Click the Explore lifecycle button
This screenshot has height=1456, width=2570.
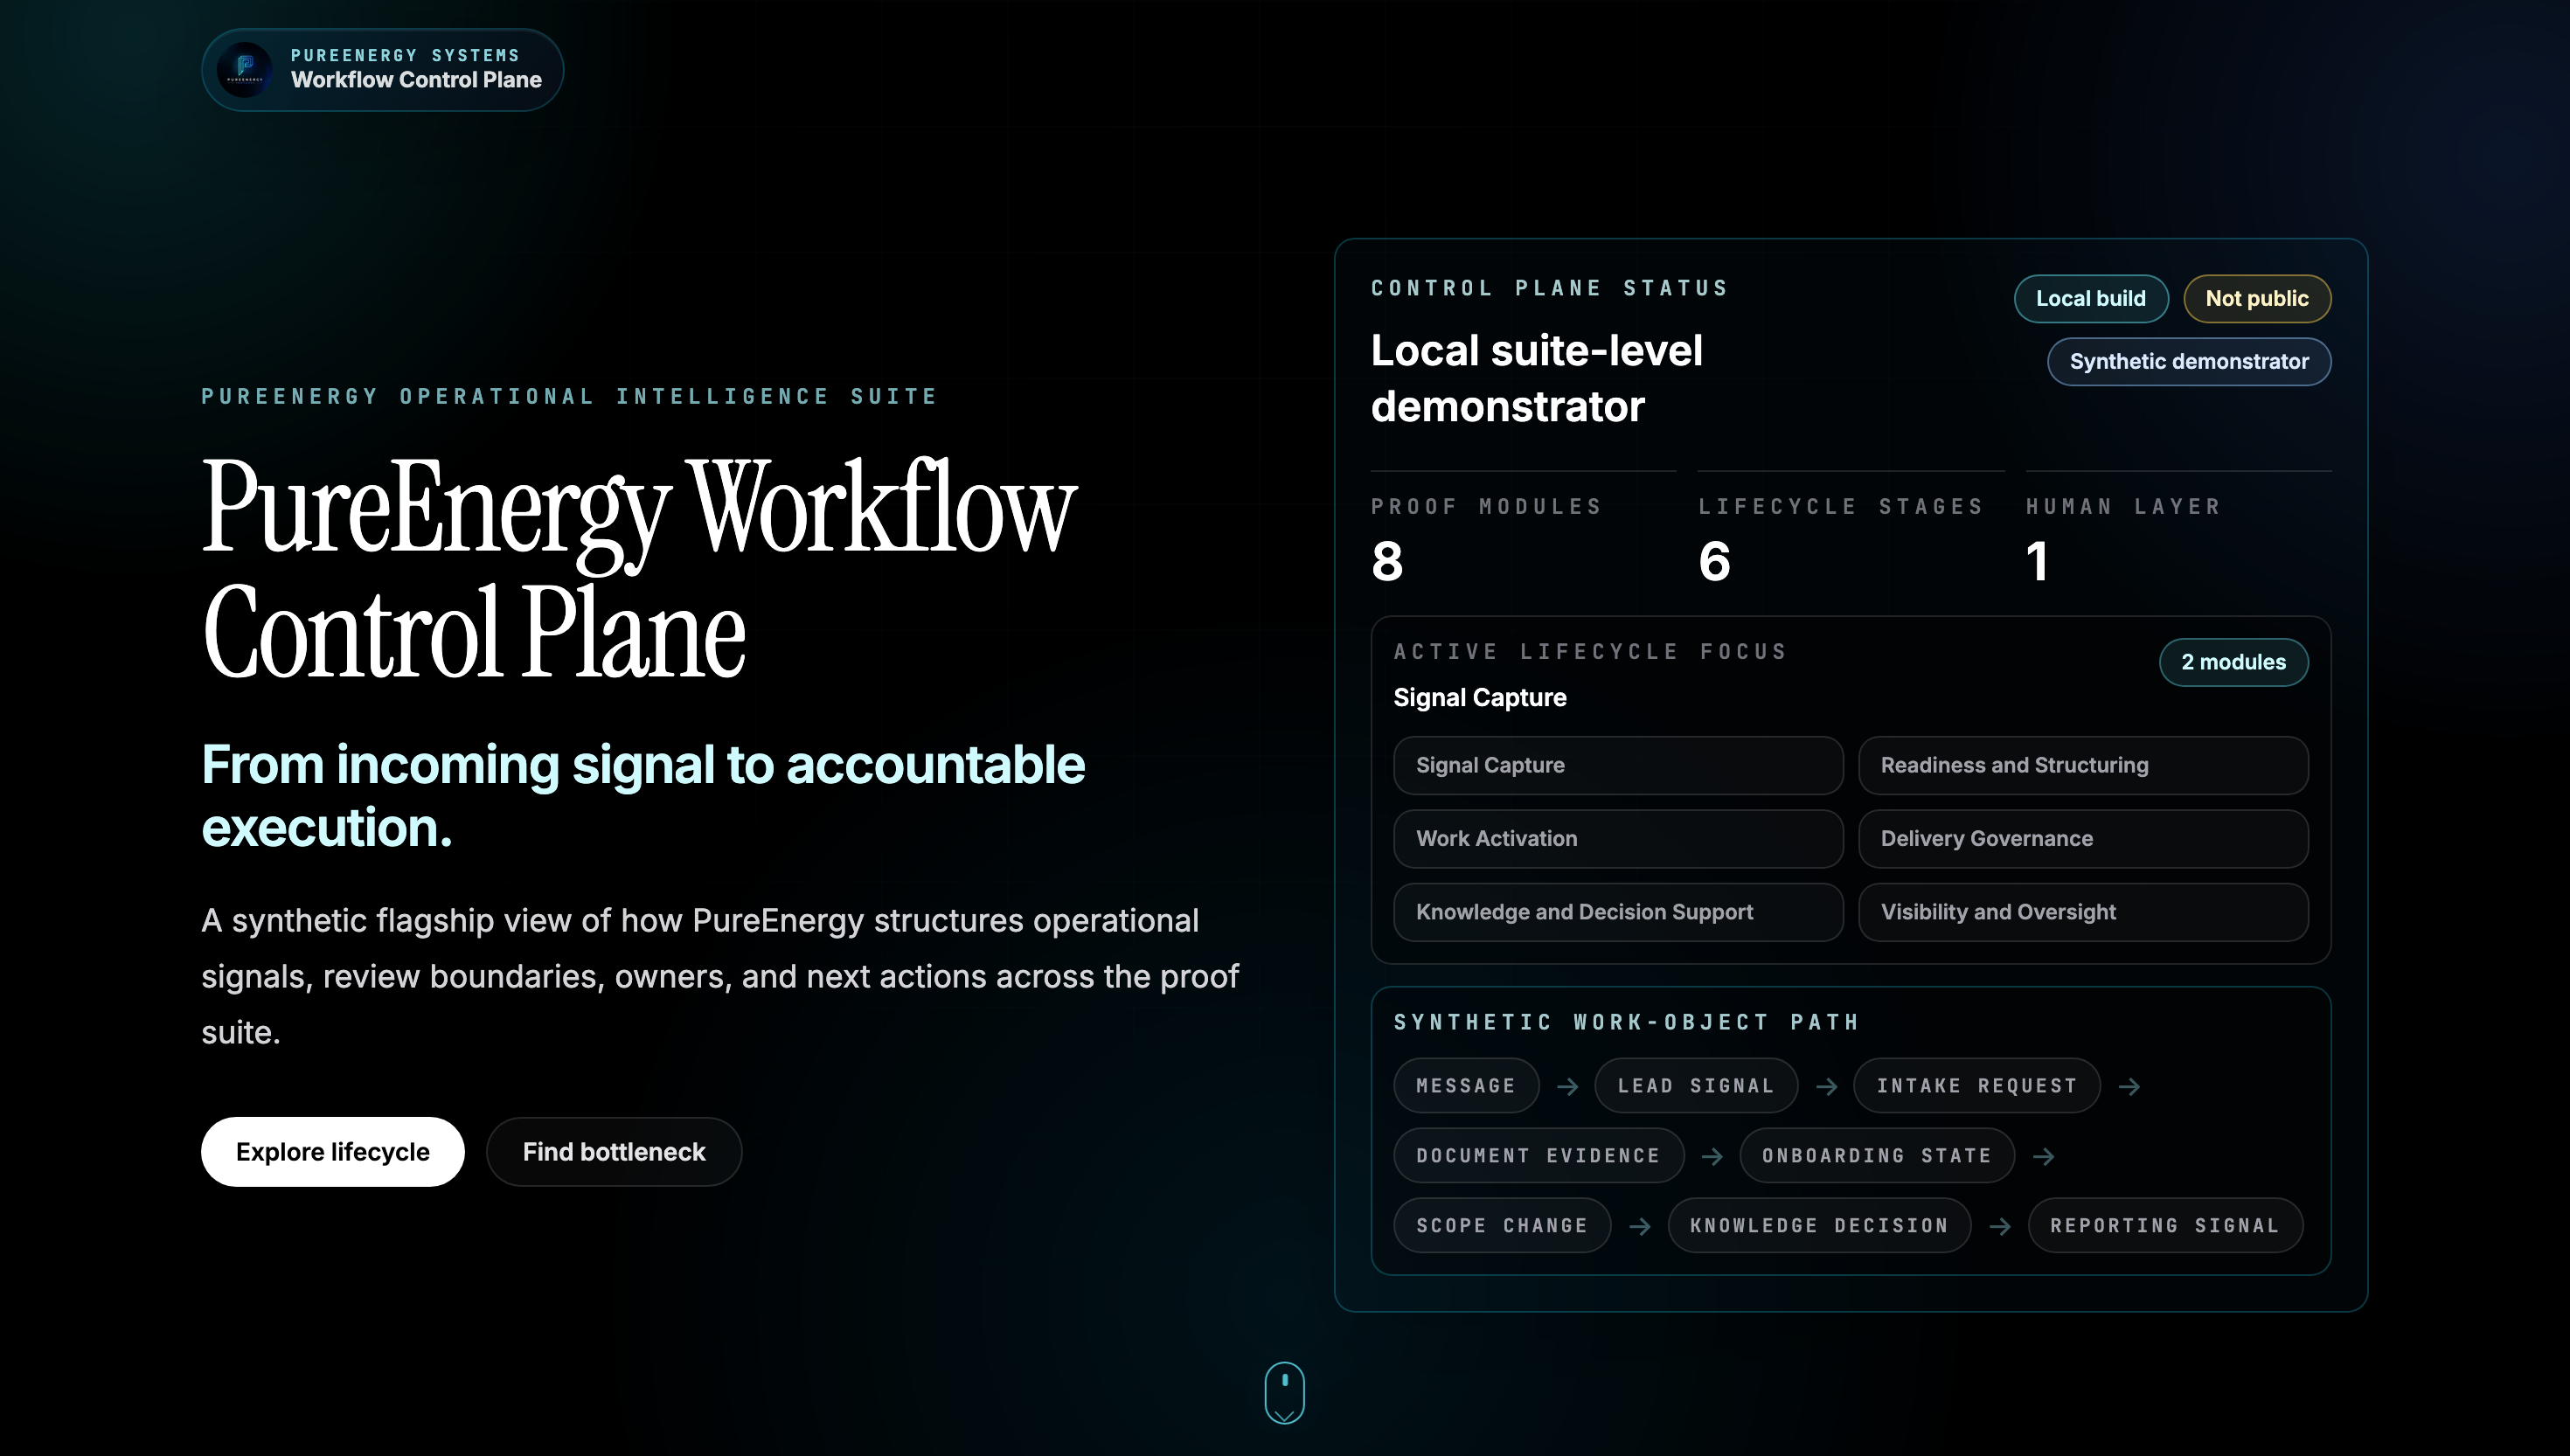tap(332, 1151)
